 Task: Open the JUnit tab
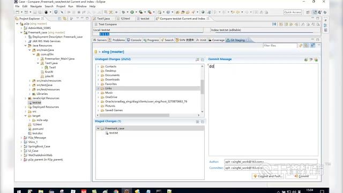(x=201, y=40)
